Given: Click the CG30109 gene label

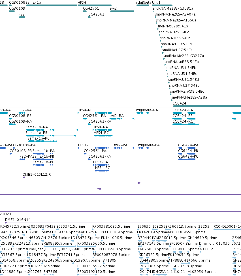Looking at the screenshot, I should pos(17,8).
